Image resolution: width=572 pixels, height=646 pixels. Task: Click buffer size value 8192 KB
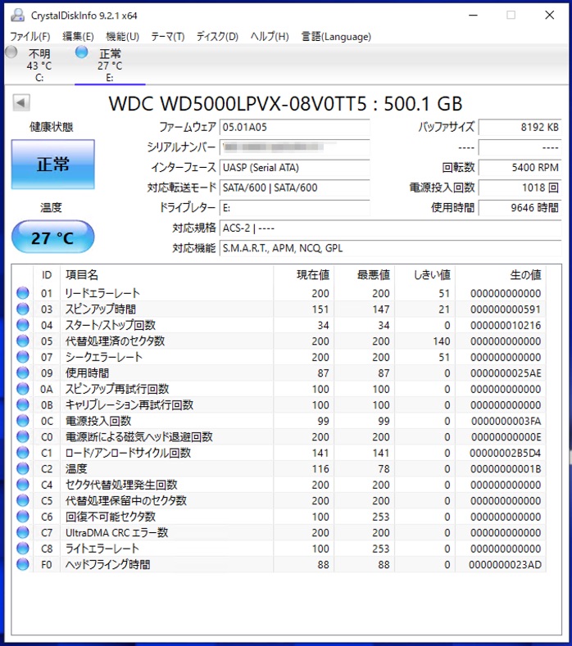(x=520, y=127)
